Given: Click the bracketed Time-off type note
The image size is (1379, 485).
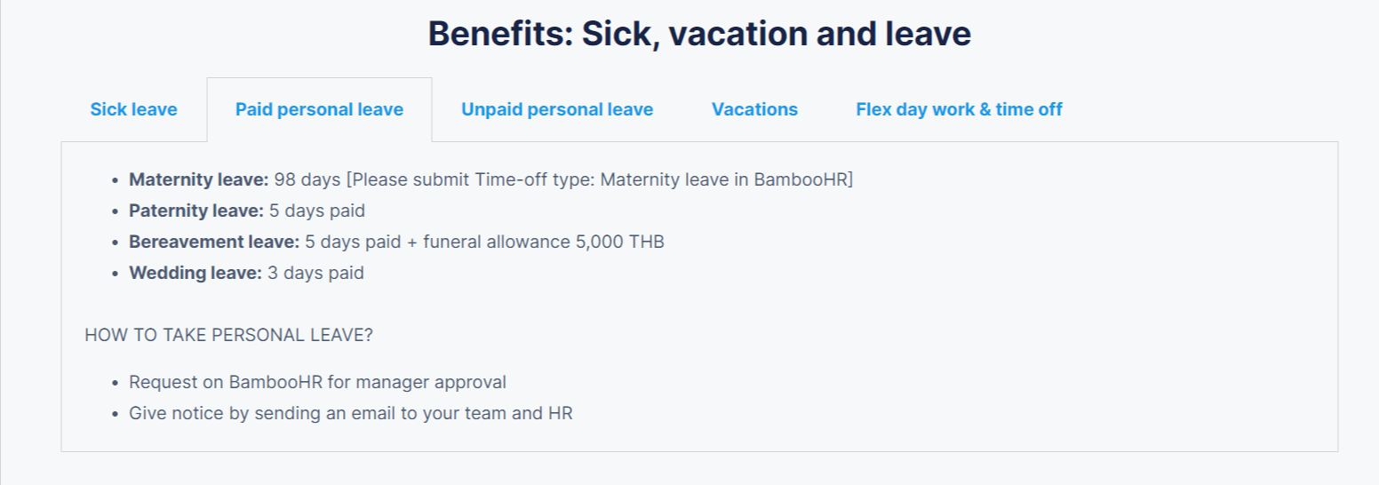Looking at the screenshot, I should click(x=600, y=179).
